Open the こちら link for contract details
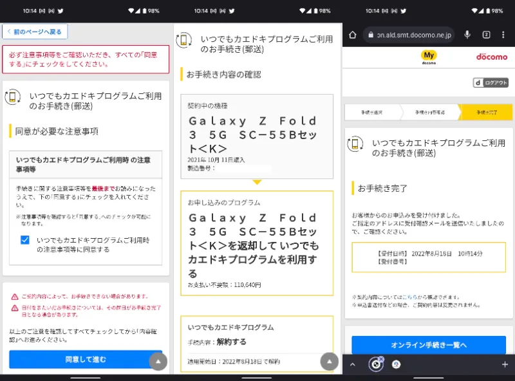 click(409, 297)
